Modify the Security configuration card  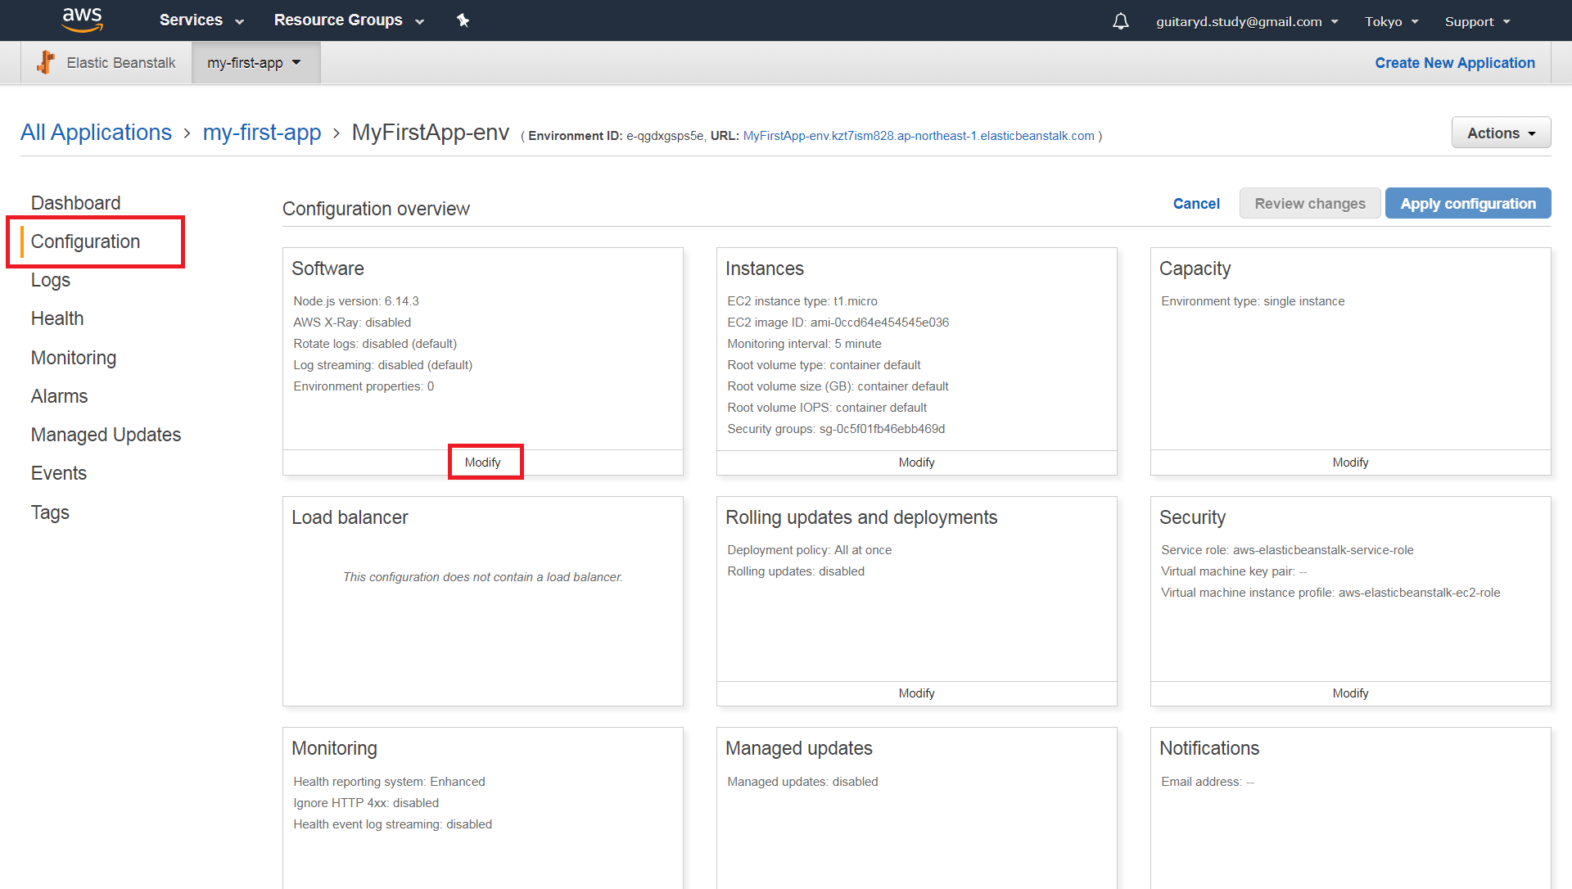coord(1350,693)
